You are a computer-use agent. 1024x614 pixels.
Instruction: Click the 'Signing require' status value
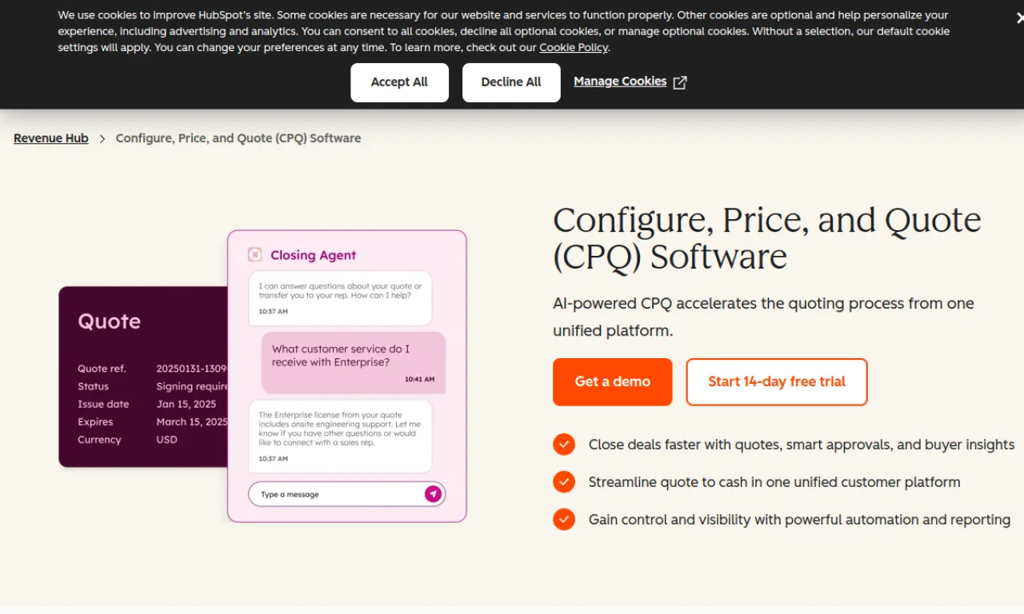(192, 387)
